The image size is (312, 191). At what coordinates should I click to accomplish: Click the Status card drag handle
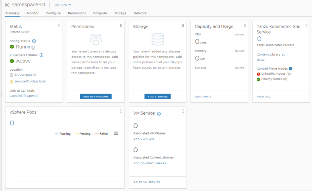pyautogui.click(x=59, y=26)
